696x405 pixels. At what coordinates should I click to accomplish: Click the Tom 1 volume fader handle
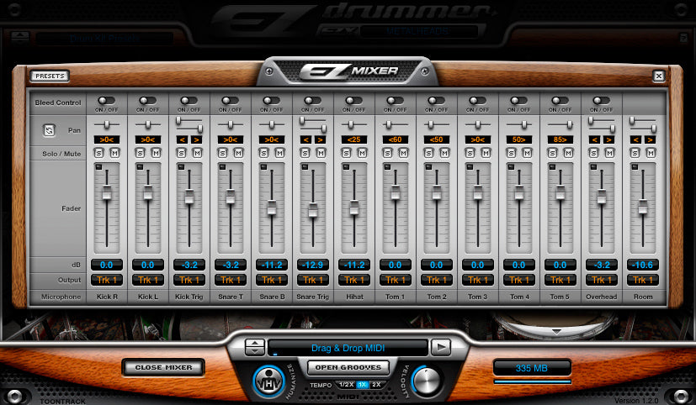click(395, 191)
